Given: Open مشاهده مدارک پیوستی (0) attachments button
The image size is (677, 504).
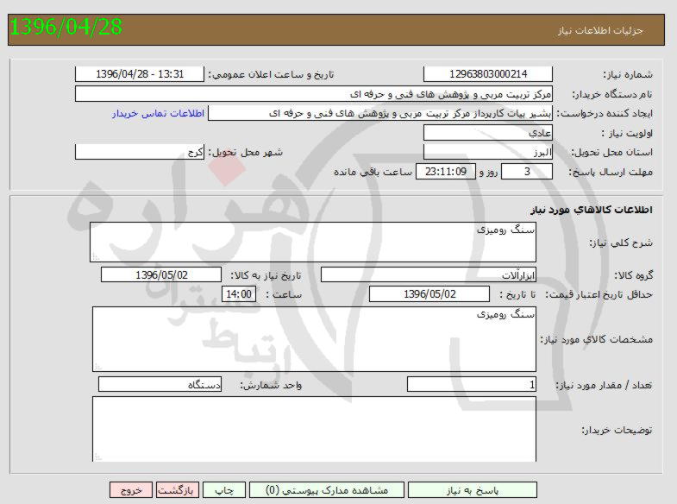Looking at the screenshot, I should pos(326,489).
